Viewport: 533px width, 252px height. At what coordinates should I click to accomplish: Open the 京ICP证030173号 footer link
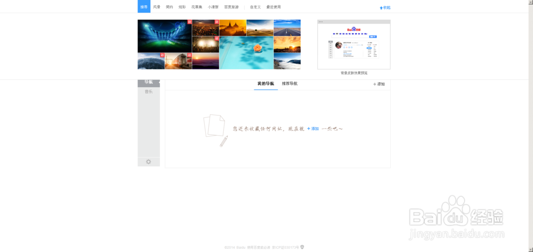tap(286, 248)
